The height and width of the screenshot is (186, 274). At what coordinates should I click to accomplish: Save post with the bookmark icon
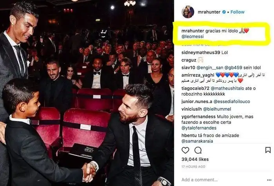(268, 150)
